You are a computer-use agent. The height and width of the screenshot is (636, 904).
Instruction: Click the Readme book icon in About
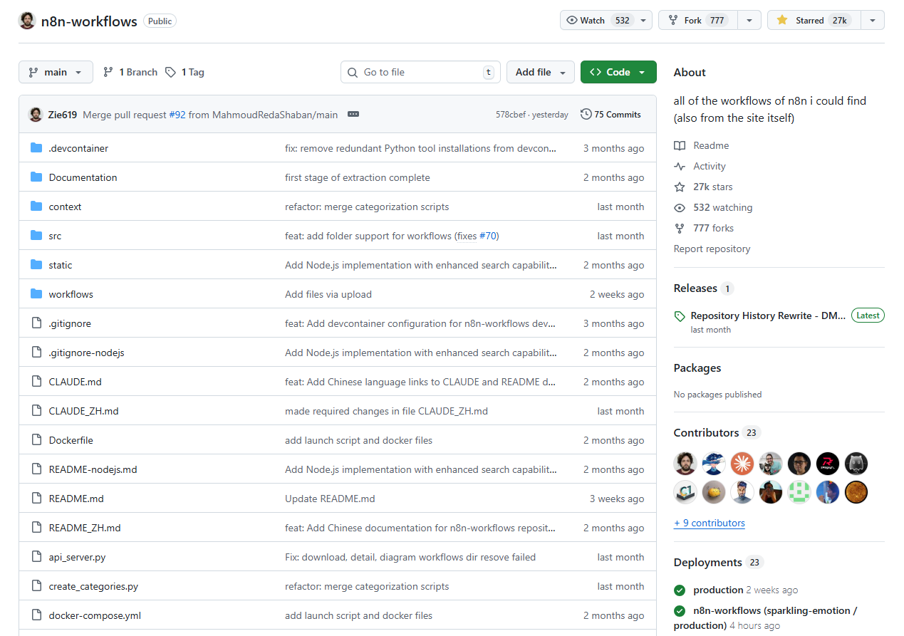pyautogui.click(x=679, y=145)
